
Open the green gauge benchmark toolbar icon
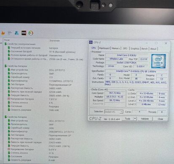click(x=31, y=33)
